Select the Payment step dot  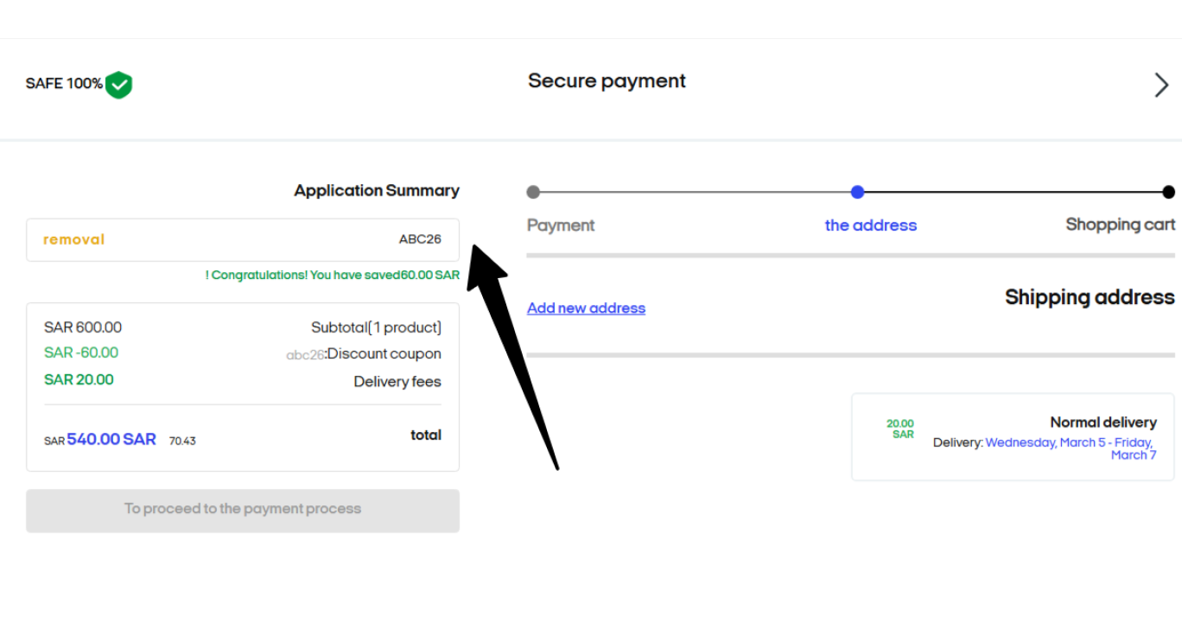point(533,192)
